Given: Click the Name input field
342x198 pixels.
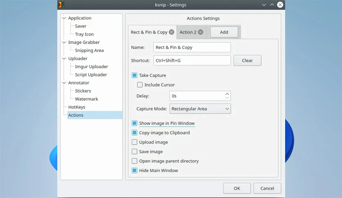Looking at the screenshot, I should coord(192,47).
